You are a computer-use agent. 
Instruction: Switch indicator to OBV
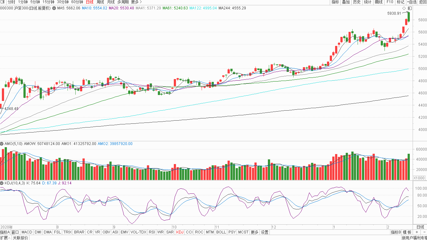(106, 232)
